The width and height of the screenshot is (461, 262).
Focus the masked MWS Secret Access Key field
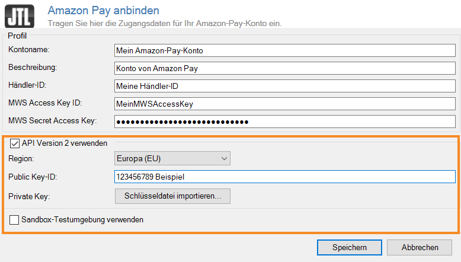click(284, 122)
